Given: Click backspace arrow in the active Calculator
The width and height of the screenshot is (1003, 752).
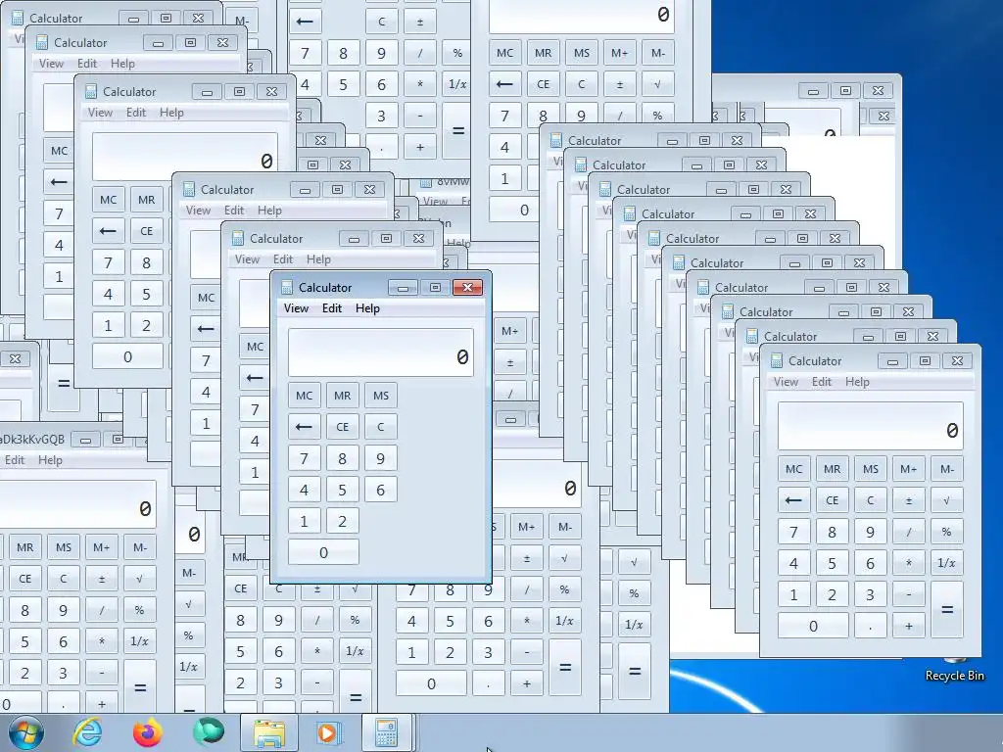Looking at the screenshot, I should [304, 427].
